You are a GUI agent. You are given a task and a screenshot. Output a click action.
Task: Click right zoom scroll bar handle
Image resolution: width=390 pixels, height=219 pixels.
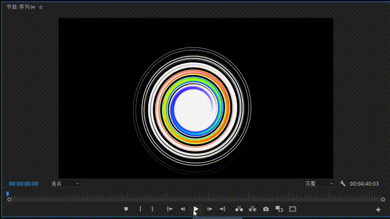point(383,200)
